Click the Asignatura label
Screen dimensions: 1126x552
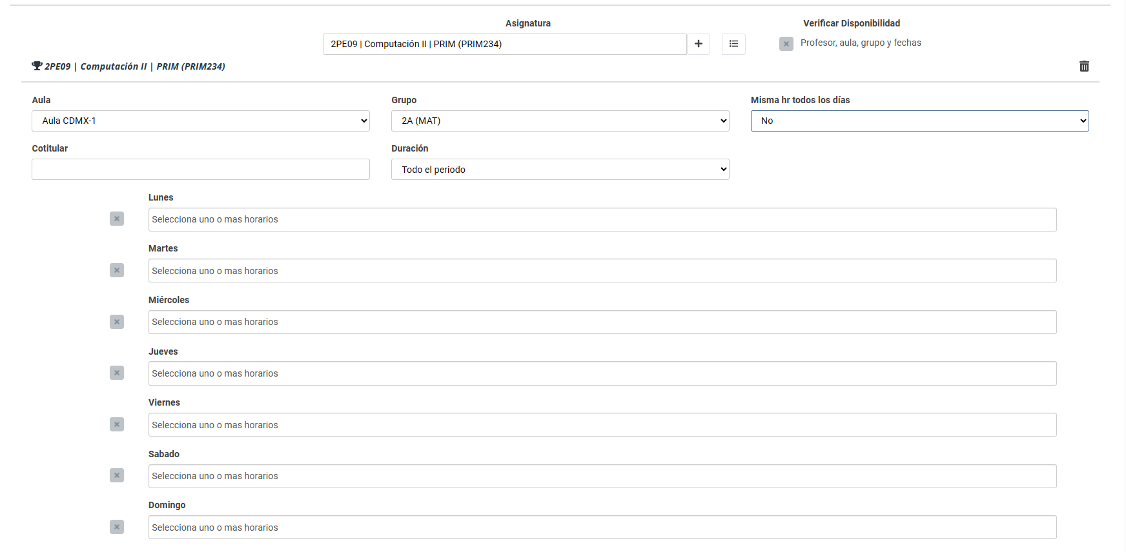tap(528, 23)
